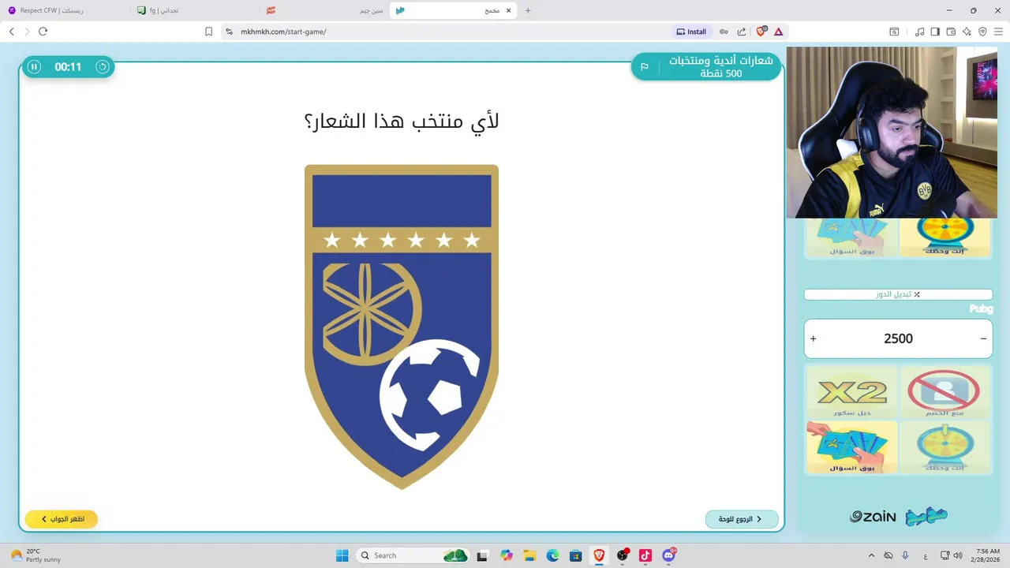Open OBS Studio from the taskbar
1010x568 pixels.
point(623,555)
